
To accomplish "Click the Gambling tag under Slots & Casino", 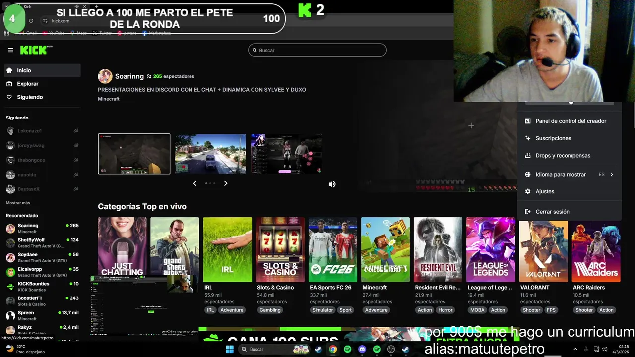I will 270,310.
